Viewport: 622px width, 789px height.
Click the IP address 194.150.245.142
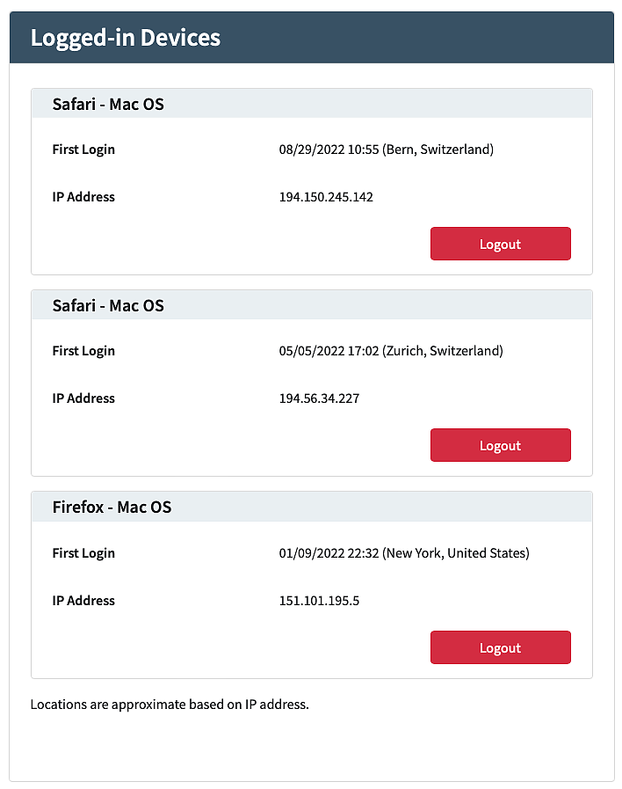coord(326,197)
